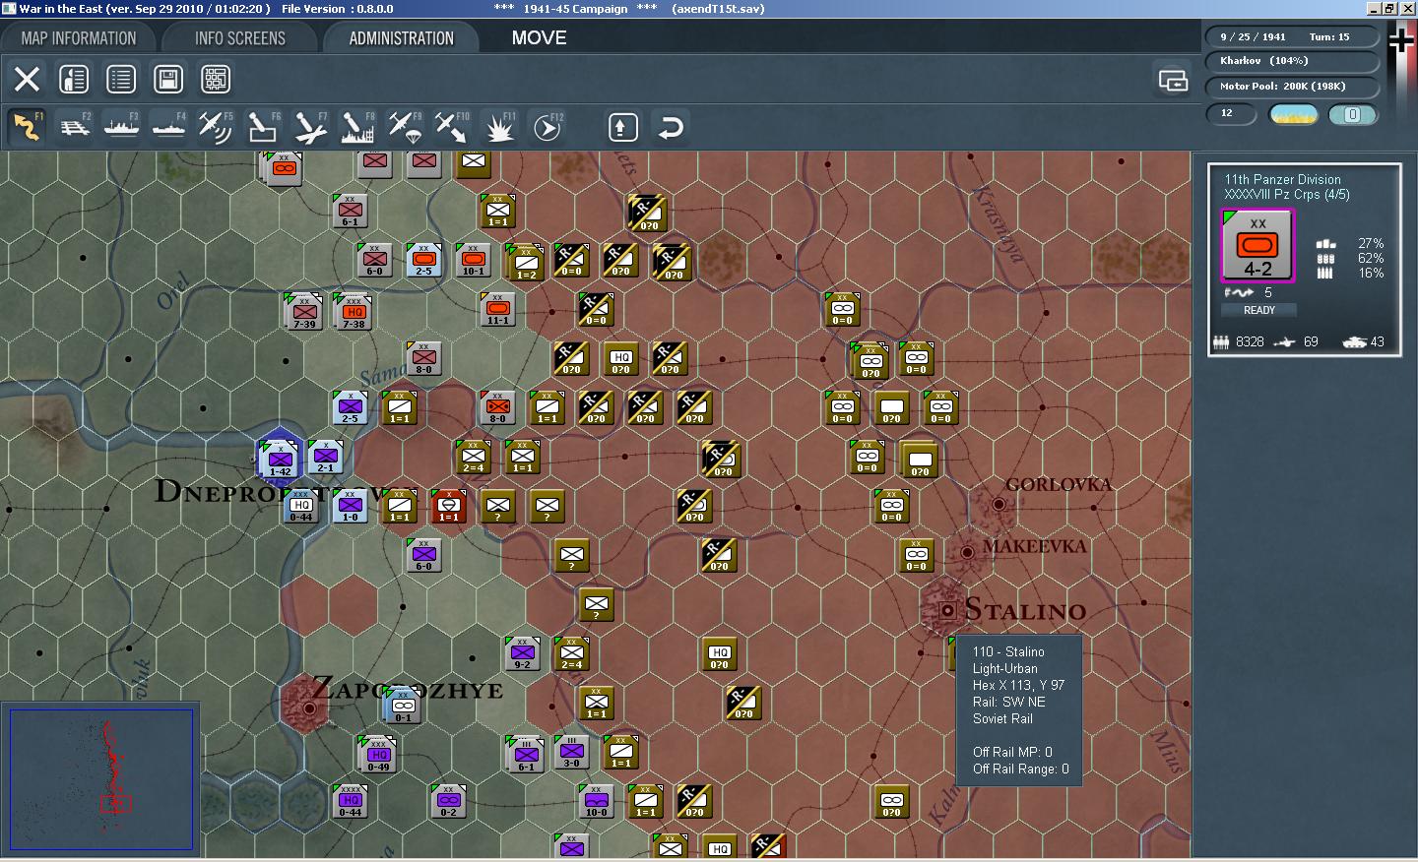Select the ADMINISTRATION tab

tap(401, 38)
